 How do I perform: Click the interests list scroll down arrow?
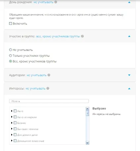[x=87, y=143]
